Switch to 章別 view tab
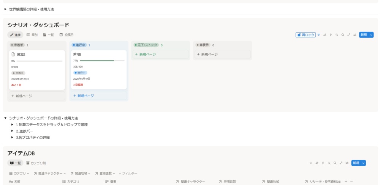389x185 pixels. [x=32, y=35]
